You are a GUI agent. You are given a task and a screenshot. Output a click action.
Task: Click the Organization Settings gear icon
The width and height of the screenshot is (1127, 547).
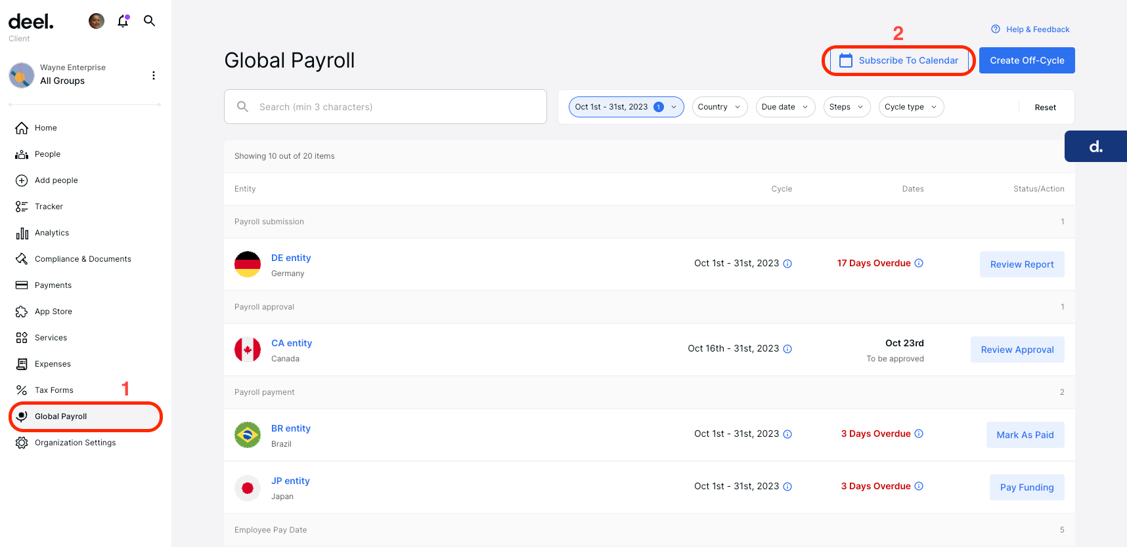22,443
